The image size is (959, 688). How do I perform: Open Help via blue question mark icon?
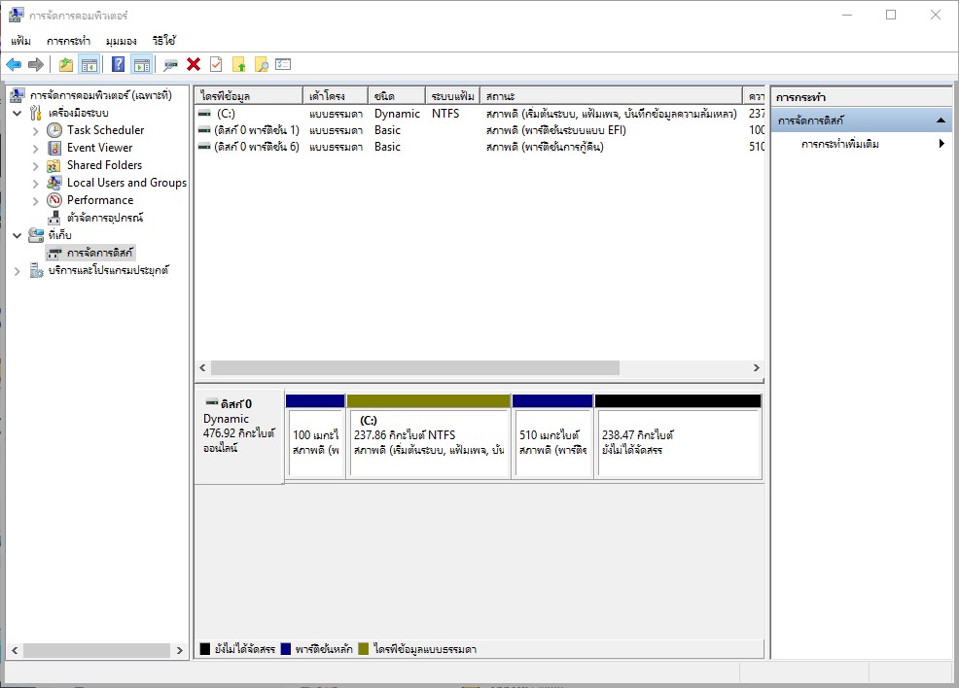[x=118, y=64]
